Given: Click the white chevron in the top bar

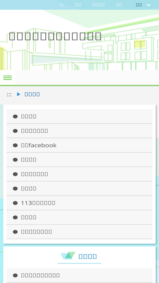Looking at the screenshot, I should 148,5.
